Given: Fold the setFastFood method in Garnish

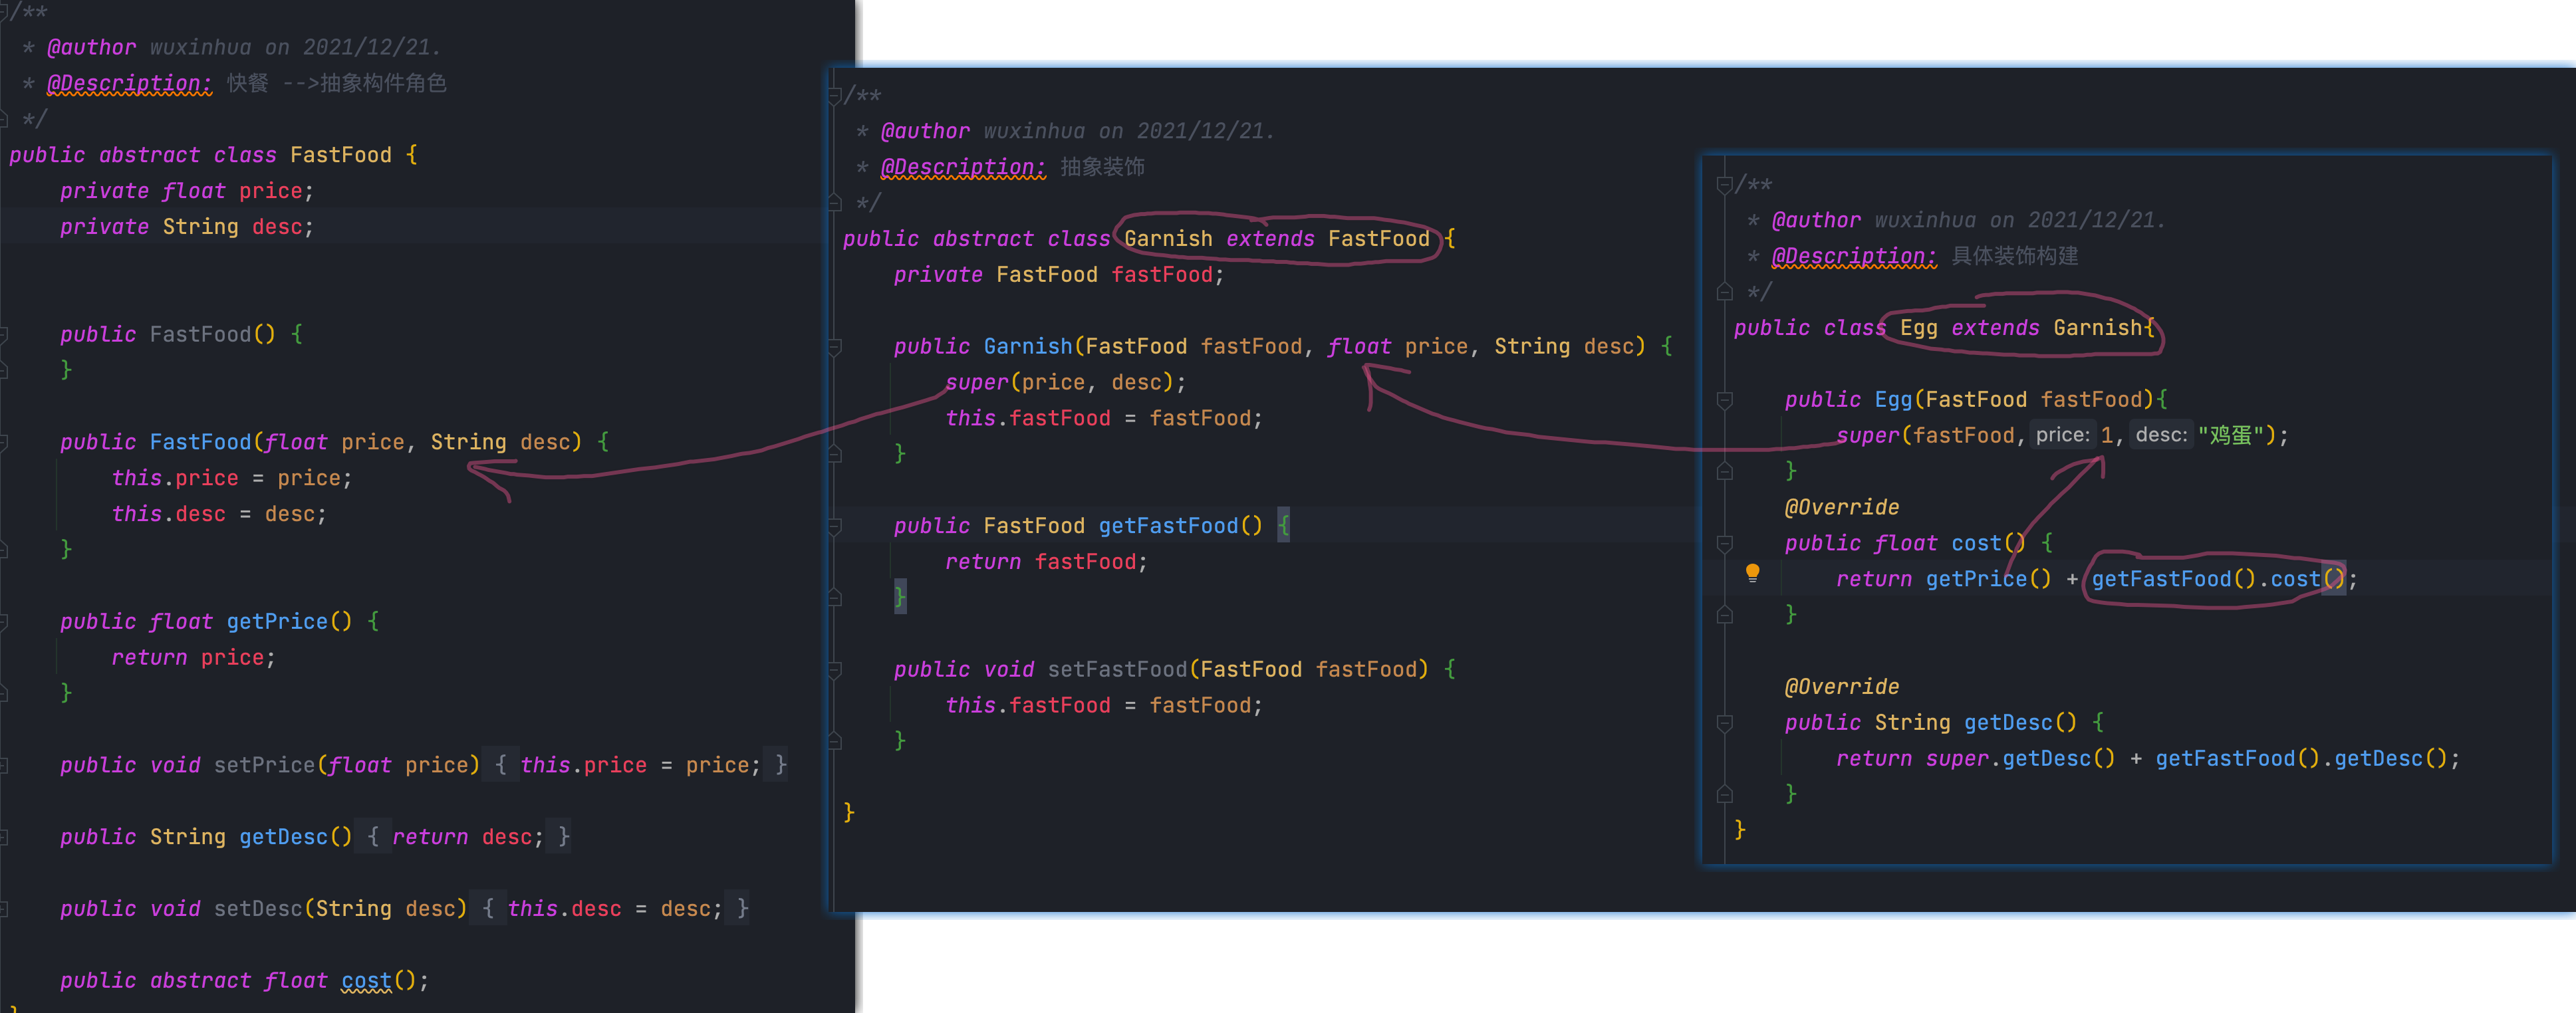Looking at the screenshot, I should [834, 670].
